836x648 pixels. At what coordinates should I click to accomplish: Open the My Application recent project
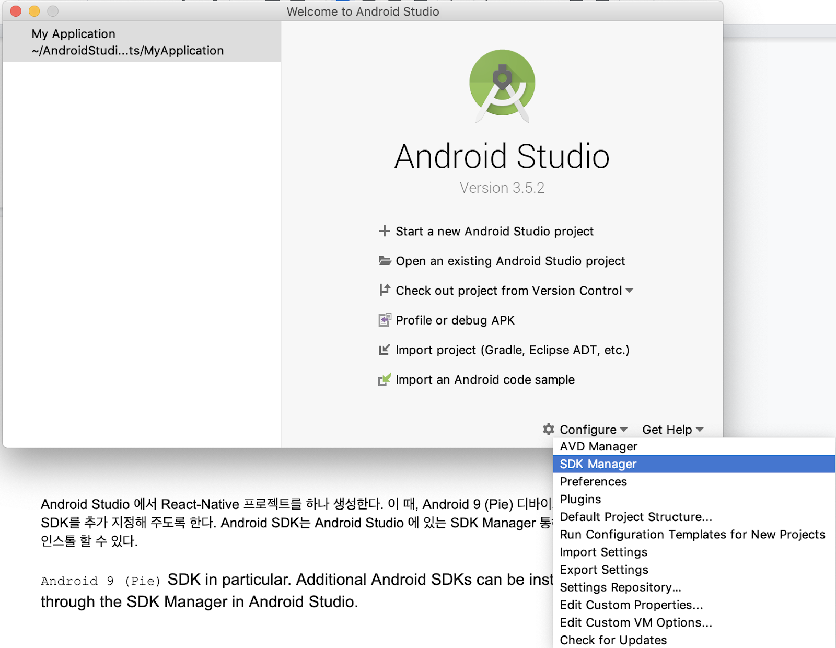(x=142, y=42)
